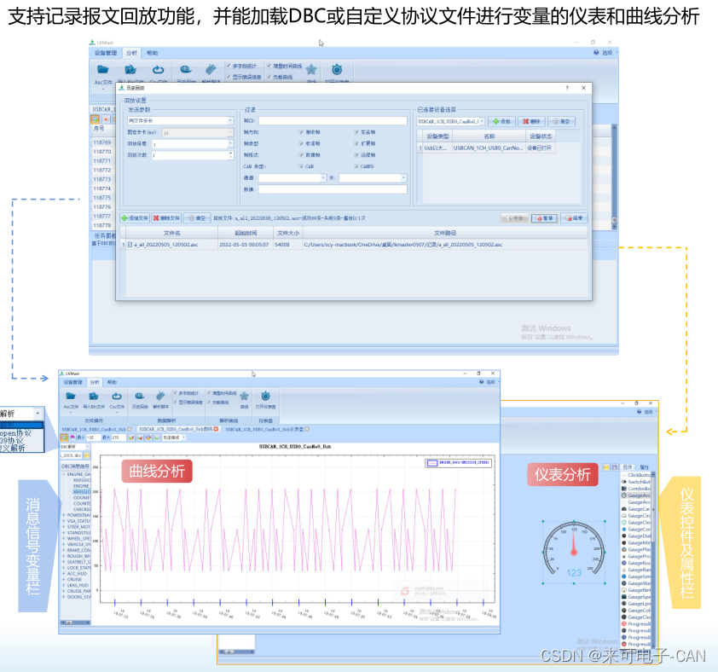
Task: Select GaugeCirc control in gauge list
Action: point(636,516)
